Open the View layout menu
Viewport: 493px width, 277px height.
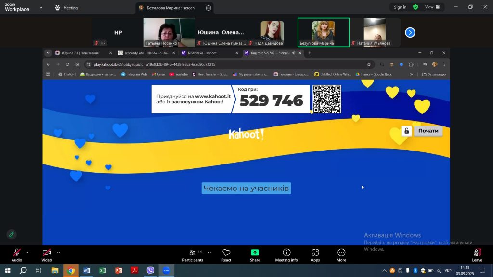pos(432,7)
